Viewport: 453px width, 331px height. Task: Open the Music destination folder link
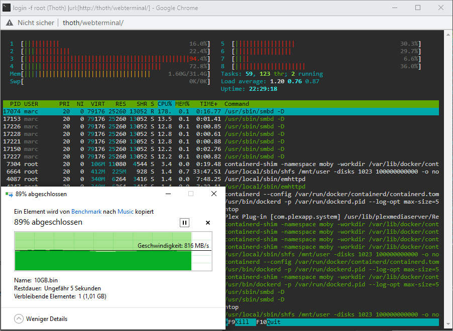coord(126,212)
